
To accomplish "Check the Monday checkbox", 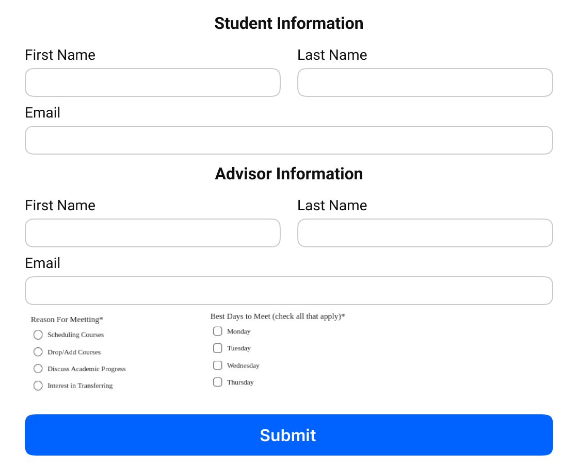I will point(217,331).
